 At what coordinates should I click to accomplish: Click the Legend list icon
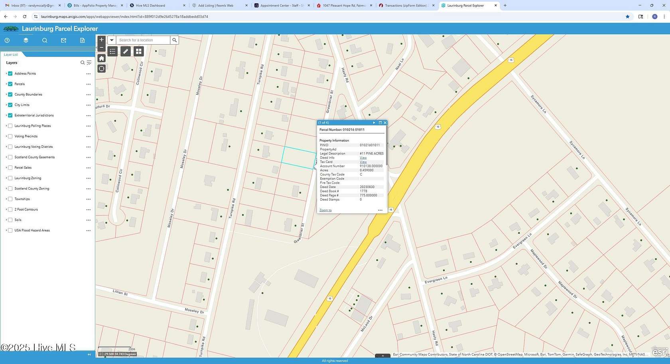[x=112, y=51]
